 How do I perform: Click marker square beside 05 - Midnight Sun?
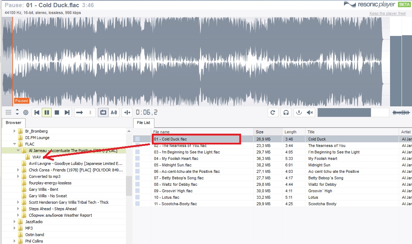[x=137, y=165]
